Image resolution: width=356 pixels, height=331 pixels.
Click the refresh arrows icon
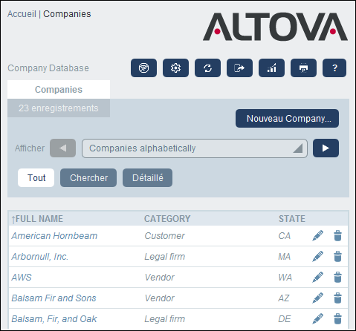[207, 68]
